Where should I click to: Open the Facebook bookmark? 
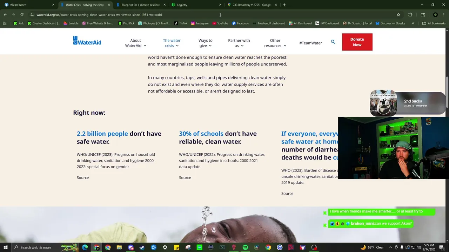coord(241,23)
